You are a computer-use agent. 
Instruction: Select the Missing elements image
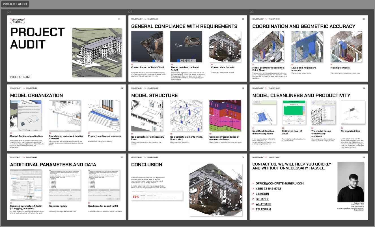(346, 47)
